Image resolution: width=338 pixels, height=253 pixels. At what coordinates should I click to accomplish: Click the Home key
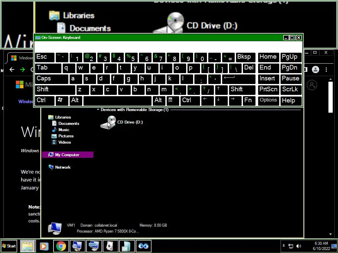pos(268,57)
